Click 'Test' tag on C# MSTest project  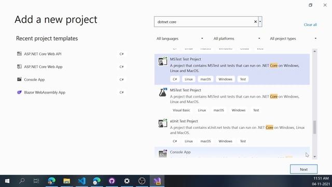point(243,79)
